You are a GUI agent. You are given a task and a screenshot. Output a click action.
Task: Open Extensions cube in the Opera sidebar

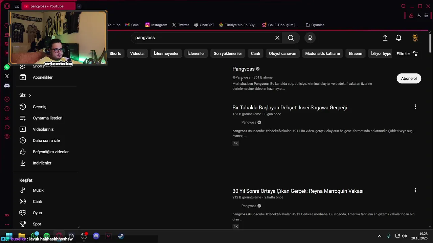[x=7, y=127]
